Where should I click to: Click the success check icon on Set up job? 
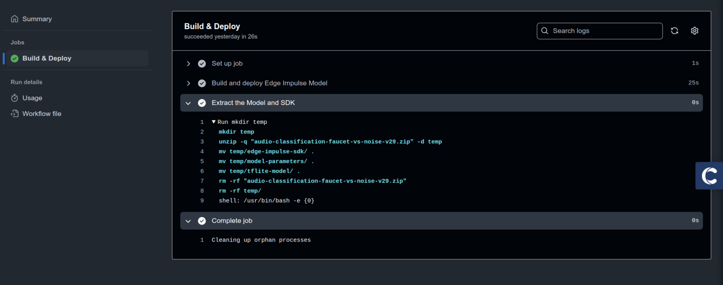coord(202,64)
